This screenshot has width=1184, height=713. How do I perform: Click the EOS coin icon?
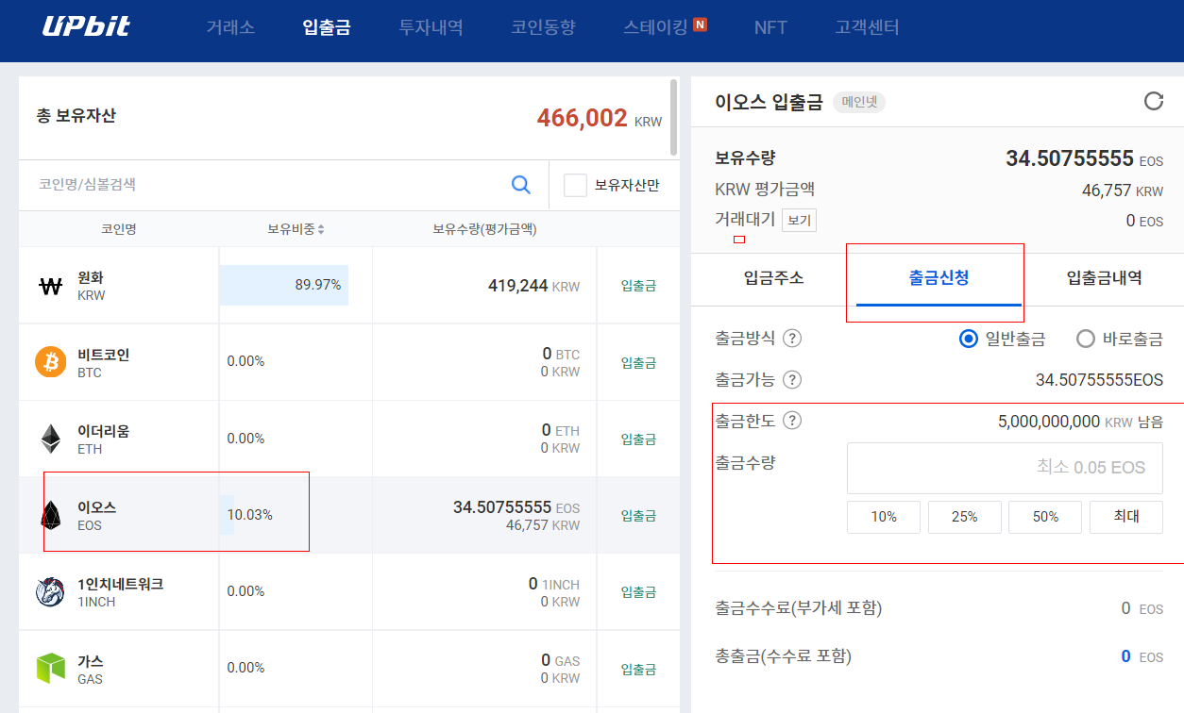click(x=50, y=515)
